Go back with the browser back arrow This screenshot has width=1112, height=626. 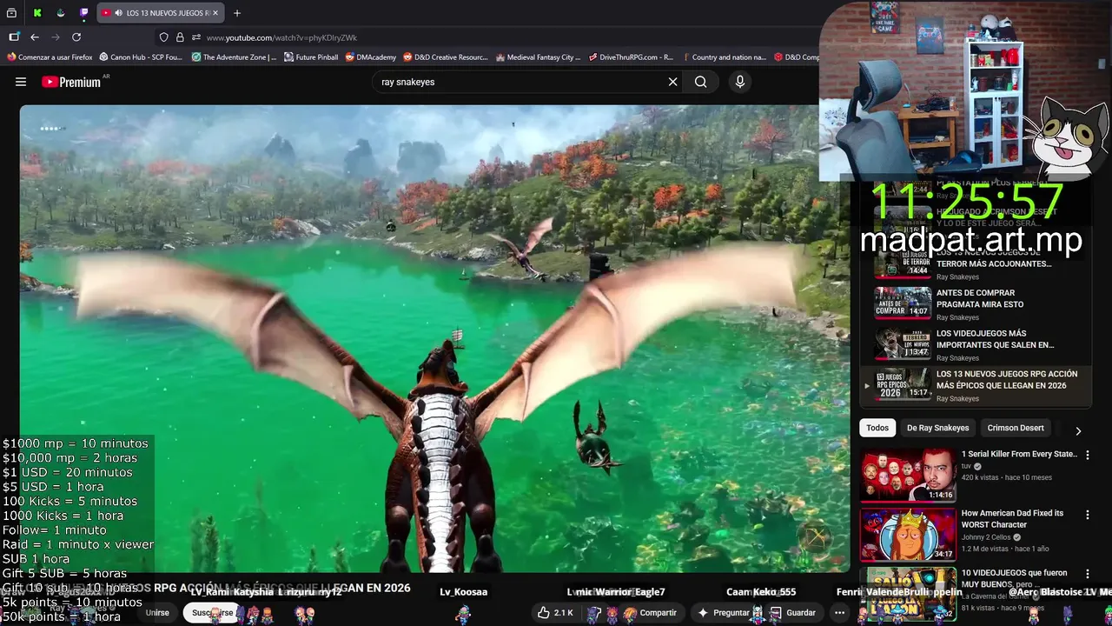point(35,37)
